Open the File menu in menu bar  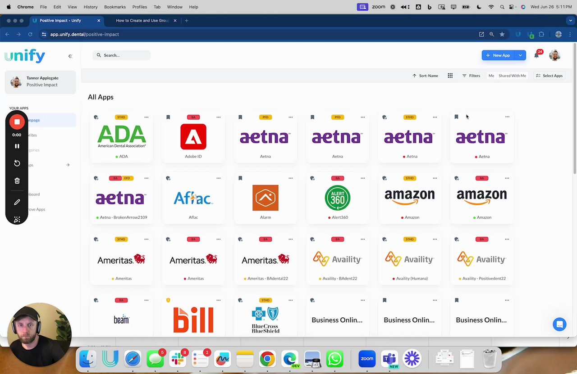(43, 7)
